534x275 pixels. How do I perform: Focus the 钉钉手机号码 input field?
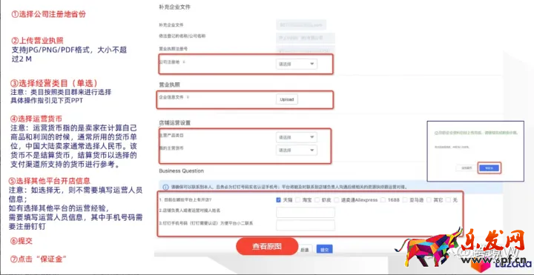pyautogui.click(x=306, y=225)
